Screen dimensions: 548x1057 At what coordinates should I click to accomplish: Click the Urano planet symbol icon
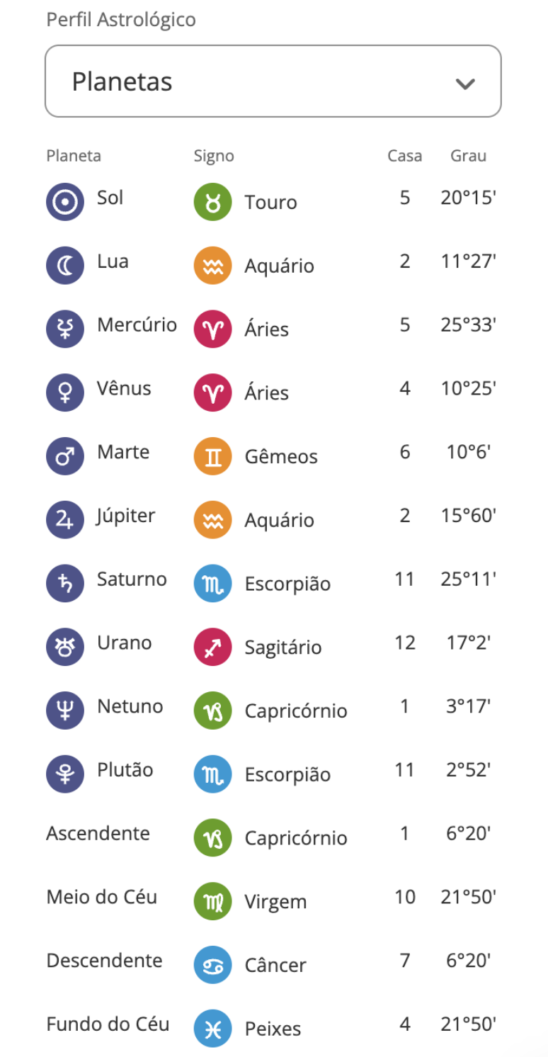coord(65,647)
